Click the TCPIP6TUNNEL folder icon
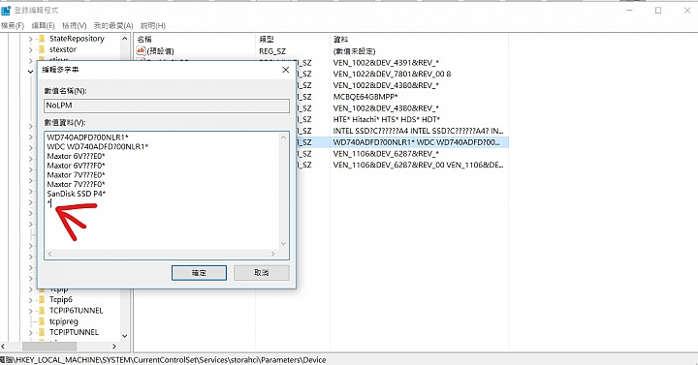698x365 pixels. pyautogui.click(x=42, y=311)
